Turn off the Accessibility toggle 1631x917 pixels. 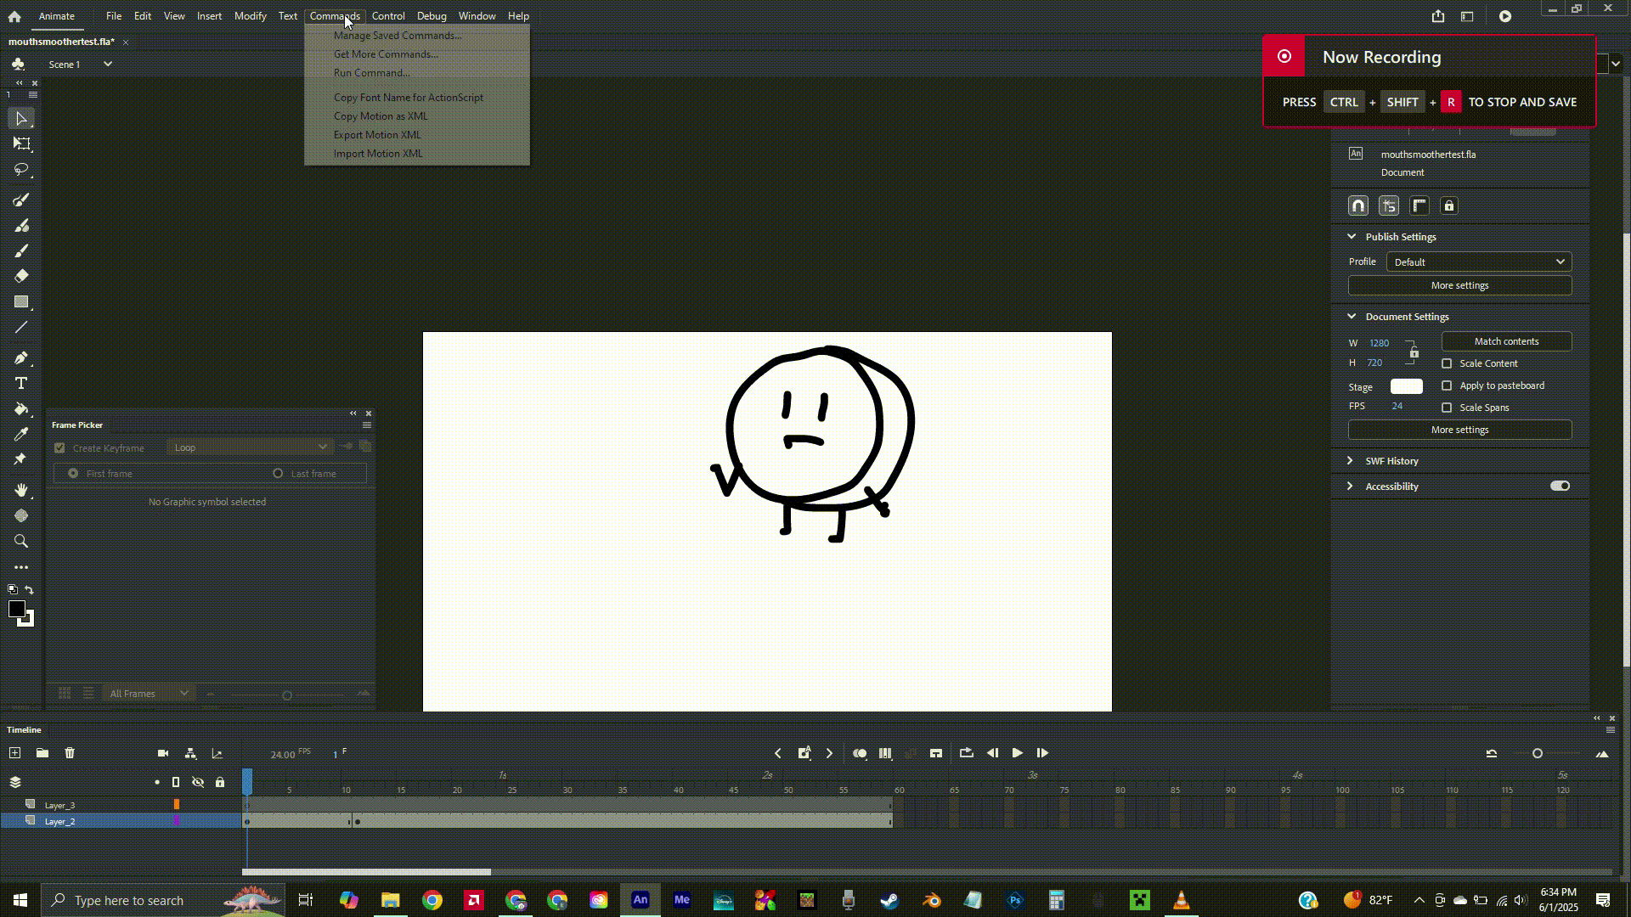click(x=1560, y=487)
